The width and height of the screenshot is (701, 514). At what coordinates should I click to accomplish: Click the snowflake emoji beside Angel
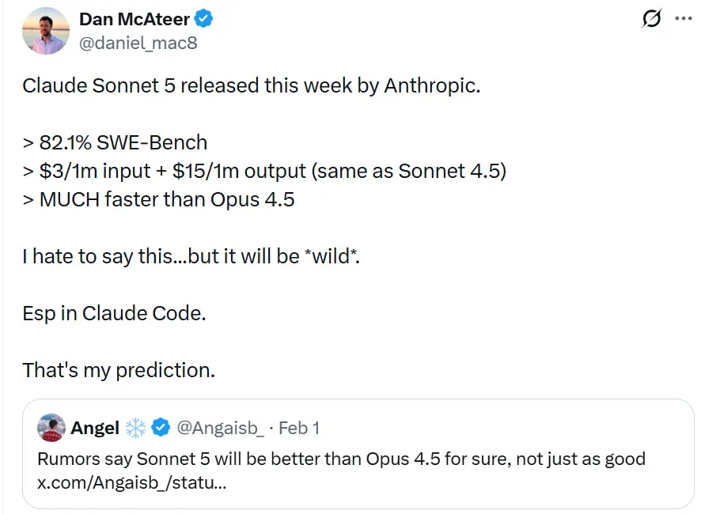tap(136, 428)
